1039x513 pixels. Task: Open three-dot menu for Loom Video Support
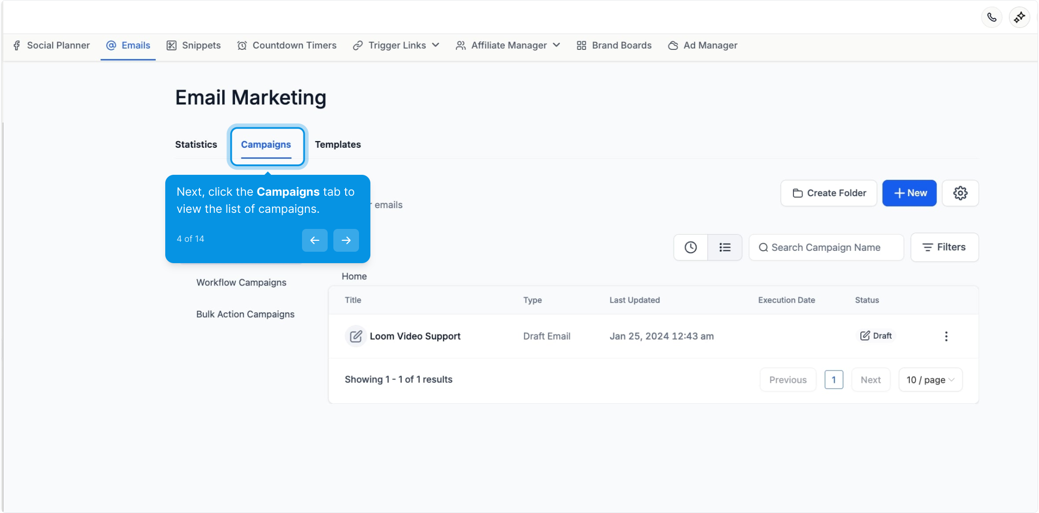click(x=946, y=336)
